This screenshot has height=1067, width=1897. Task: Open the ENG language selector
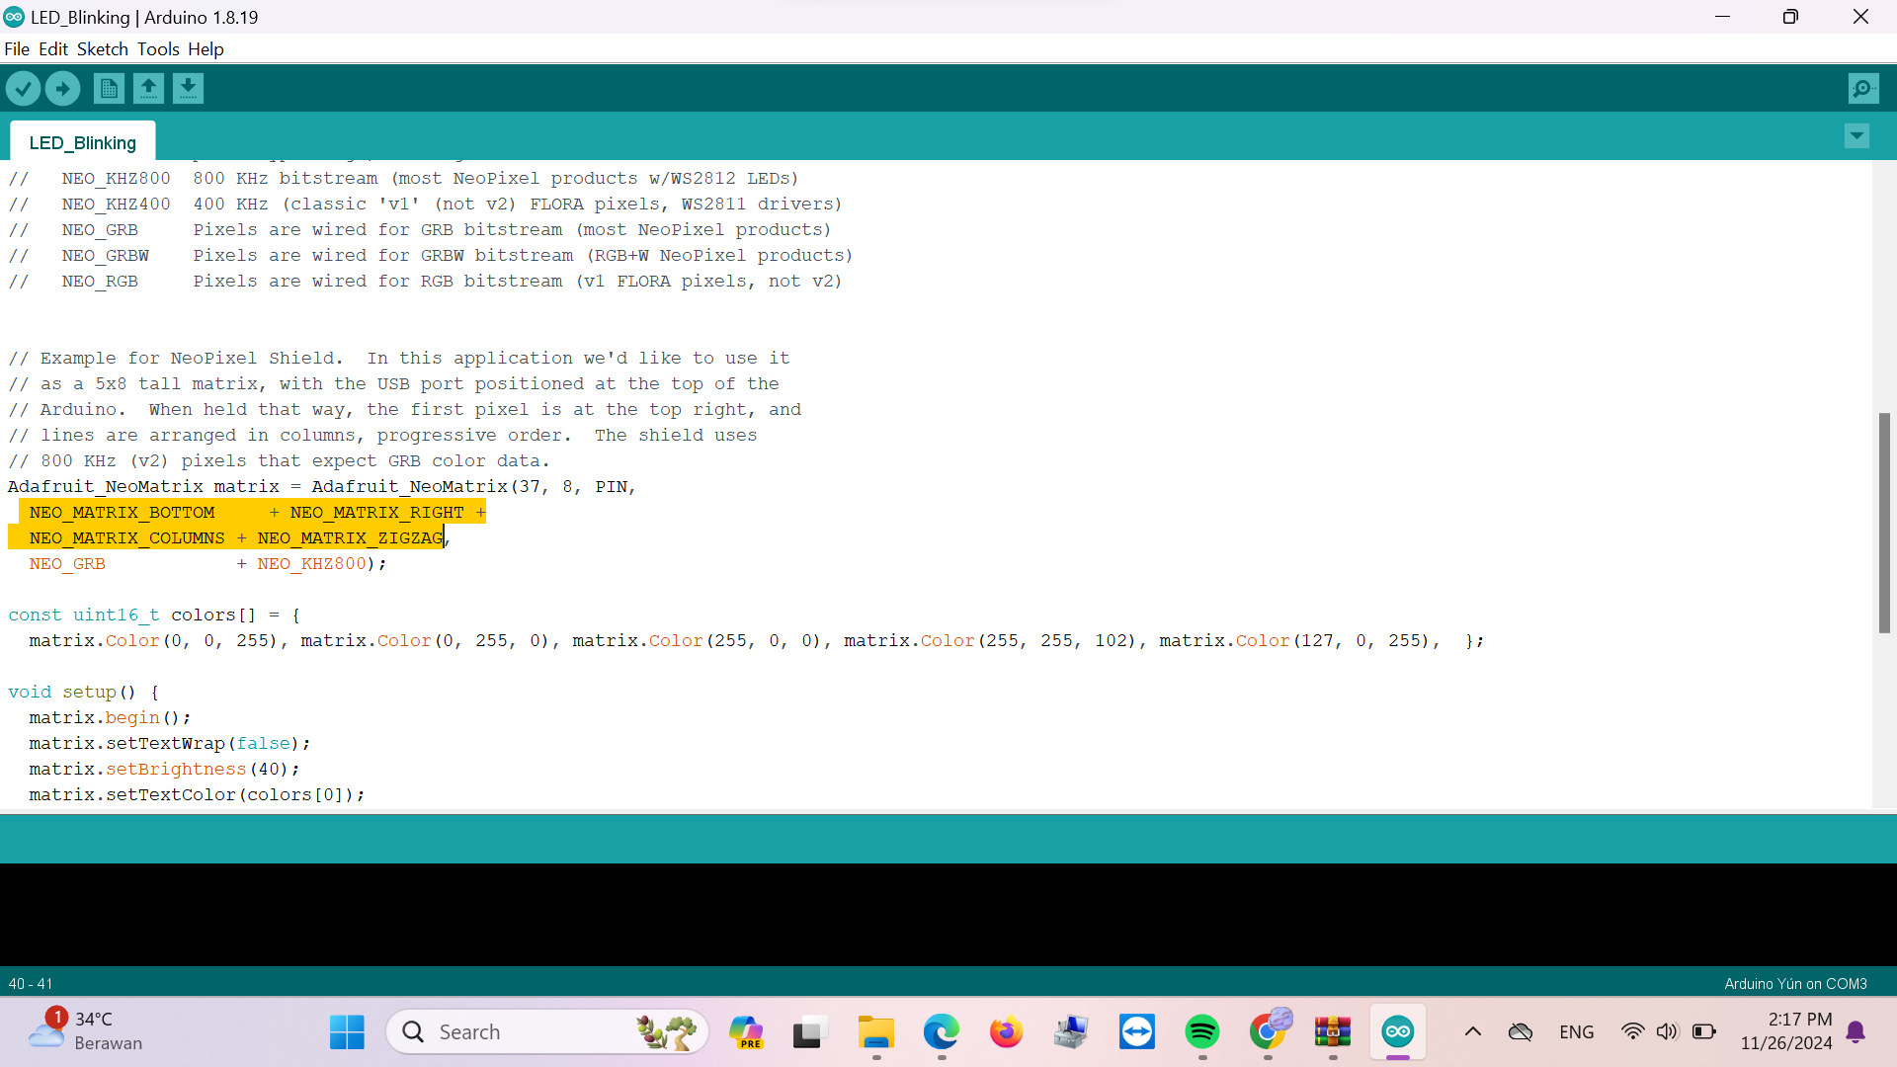(1576, 1032)
